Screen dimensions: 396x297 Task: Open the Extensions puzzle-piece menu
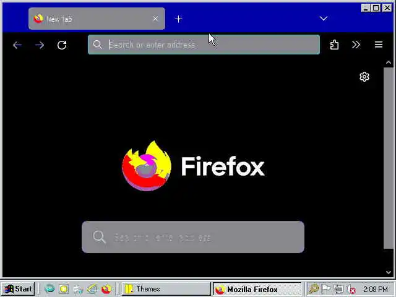pos(334,45)
